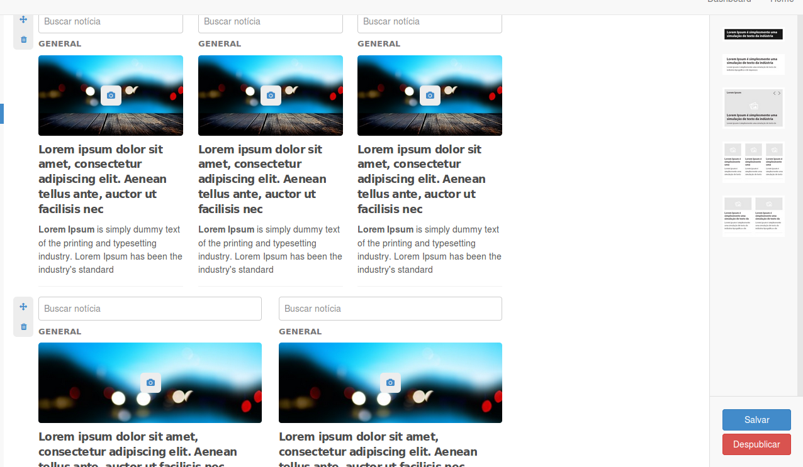Select the slider carousel layout thumbnail with arrows
803x467 pixels.
click(753, 107)
